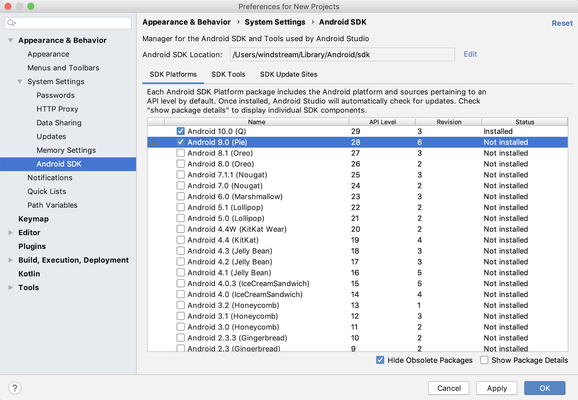Select Appearance in the settings tree

point(48,54)
